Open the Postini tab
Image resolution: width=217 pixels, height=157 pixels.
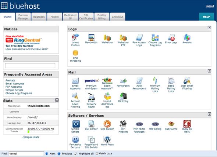point(54,17)
